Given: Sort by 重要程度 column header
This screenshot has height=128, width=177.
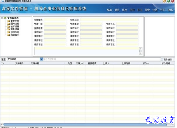Looking at the screenshot, I should 92,63.
